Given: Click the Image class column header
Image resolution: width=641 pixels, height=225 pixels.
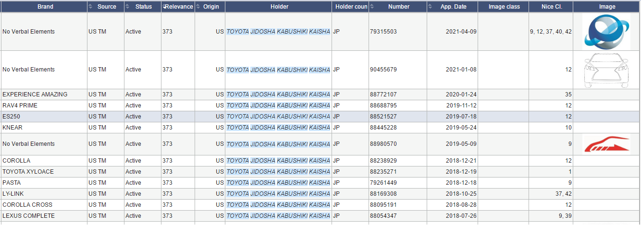Looking at the screenshot, I should (504, 7).
